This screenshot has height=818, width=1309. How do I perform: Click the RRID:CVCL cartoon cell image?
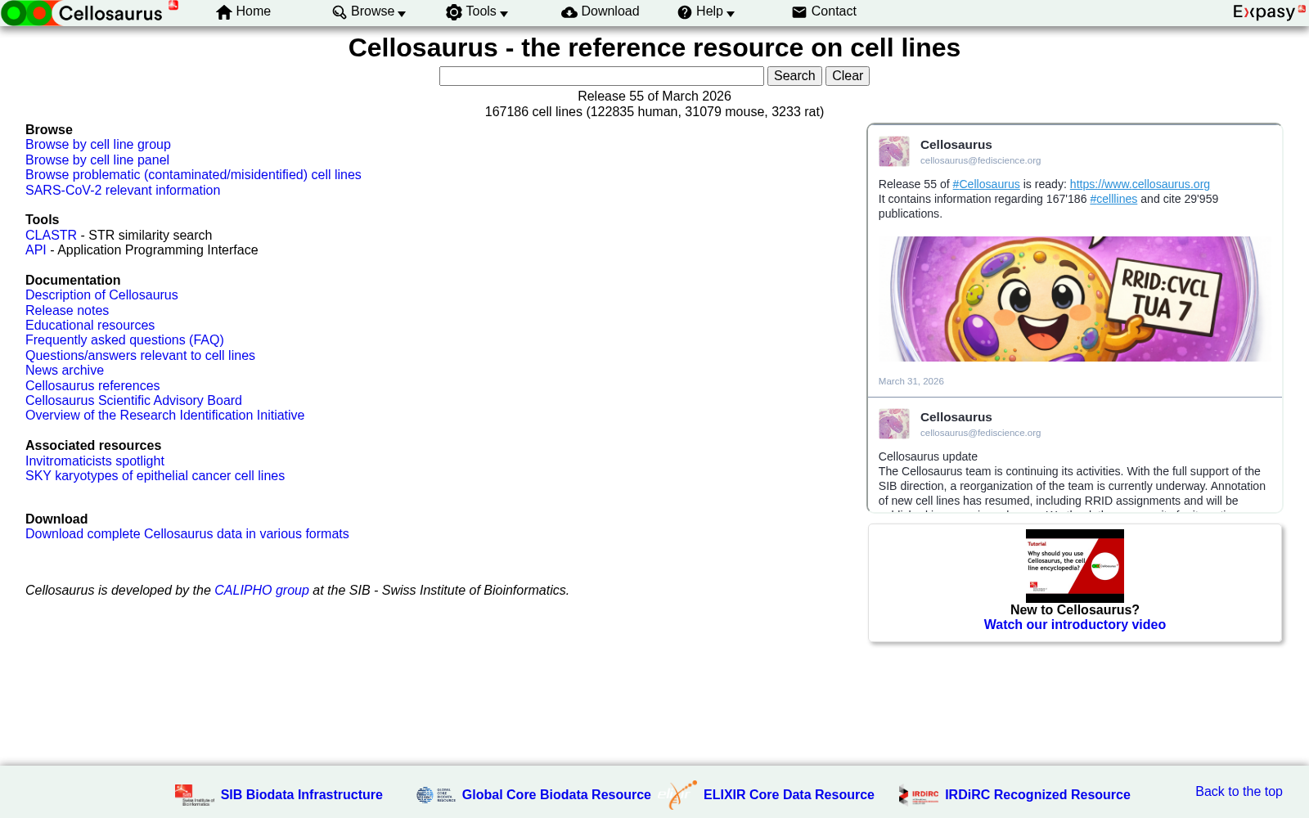(1074, 299)
